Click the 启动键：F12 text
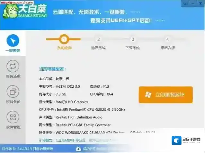Image resolution: width=205 pixels, height=153 pixels. [x=100, y=86]
